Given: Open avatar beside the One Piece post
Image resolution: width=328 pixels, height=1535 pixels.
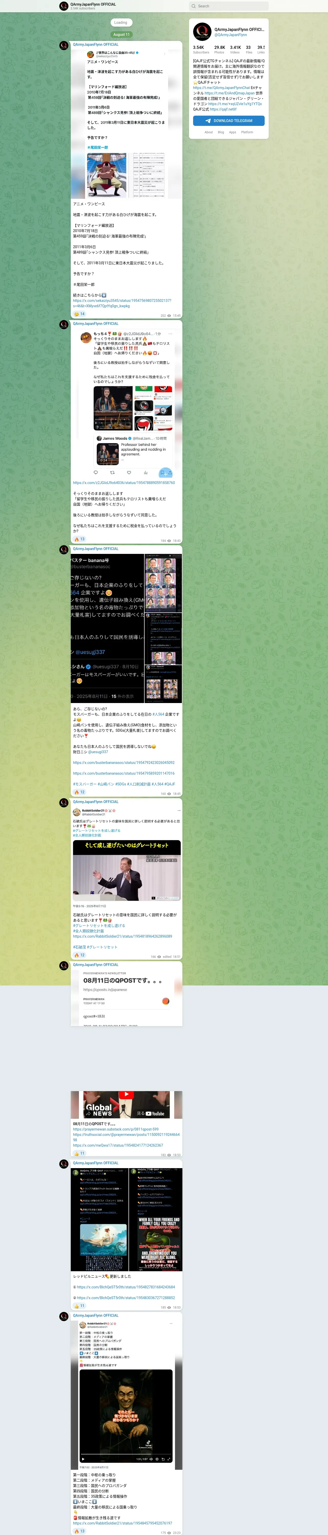Looking at the screenshot, I should 64,45.
